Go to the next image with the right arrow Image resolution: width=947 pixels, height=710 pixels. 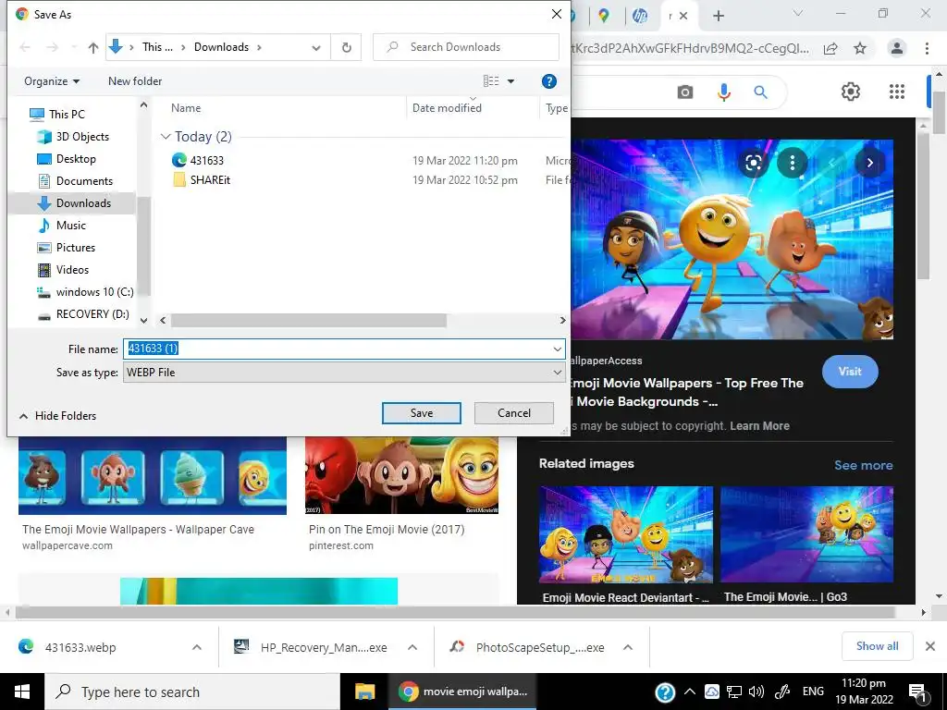(869, 163)
